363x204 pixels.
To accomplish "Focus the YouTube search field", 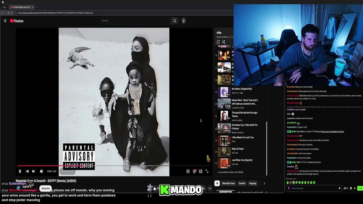I will coord(135,20).
